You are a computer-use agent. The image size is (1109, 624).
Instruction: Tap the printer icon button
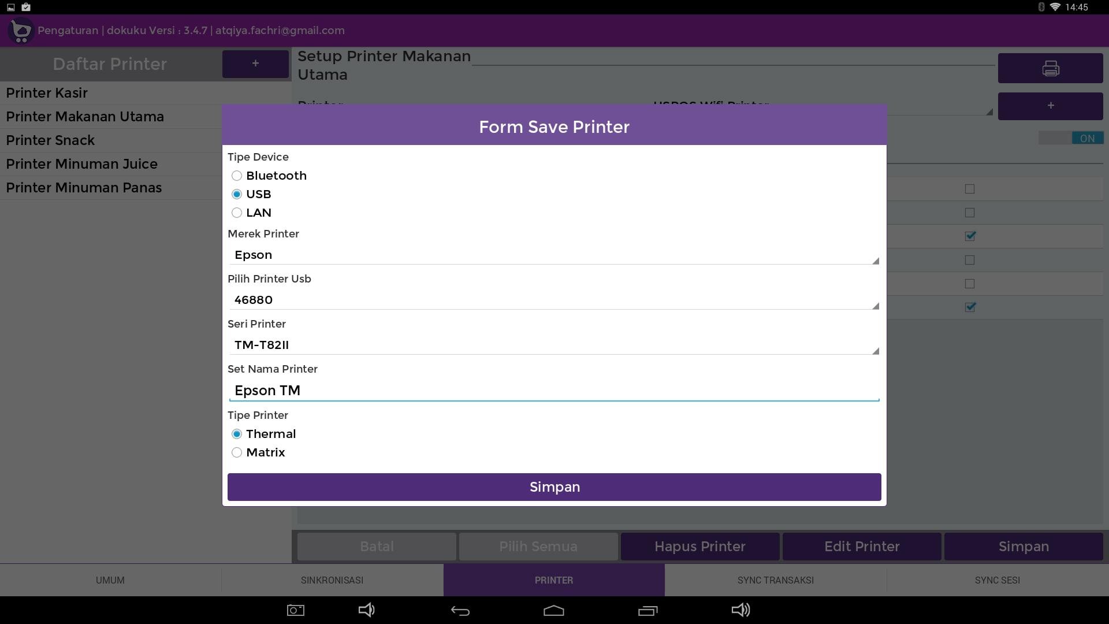tap(1050, 68)
